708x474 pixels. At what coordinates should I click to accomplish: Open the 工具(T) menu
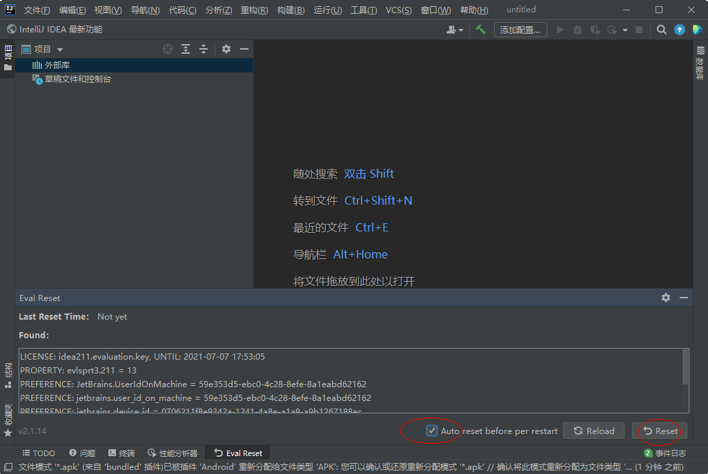[x=364, y=10]
